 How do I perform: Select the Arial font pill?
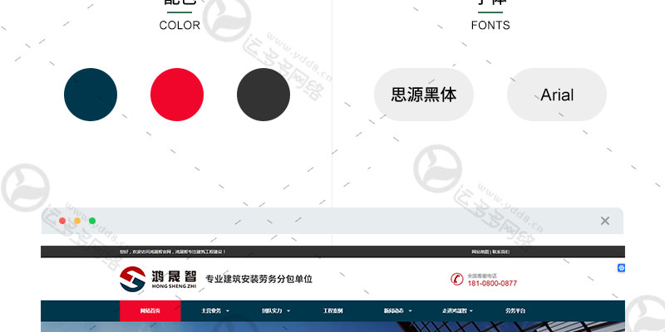557,95
